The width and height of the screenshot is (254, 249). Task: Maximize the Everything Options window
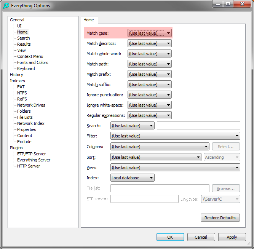tap(228, 4)
